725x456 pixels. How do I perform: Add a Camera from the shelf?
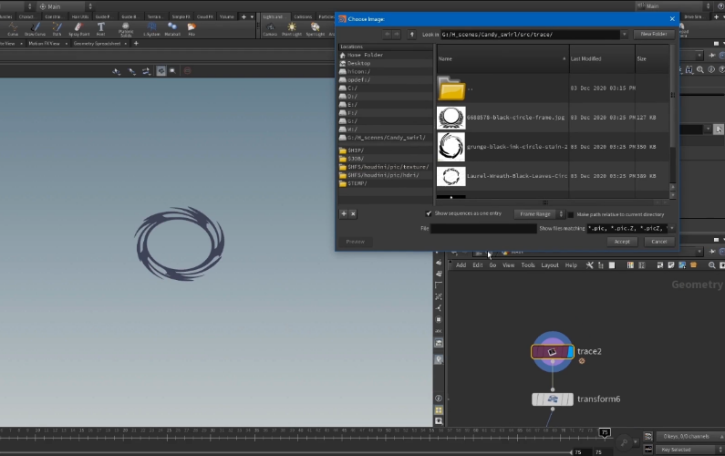coord(270,28)
